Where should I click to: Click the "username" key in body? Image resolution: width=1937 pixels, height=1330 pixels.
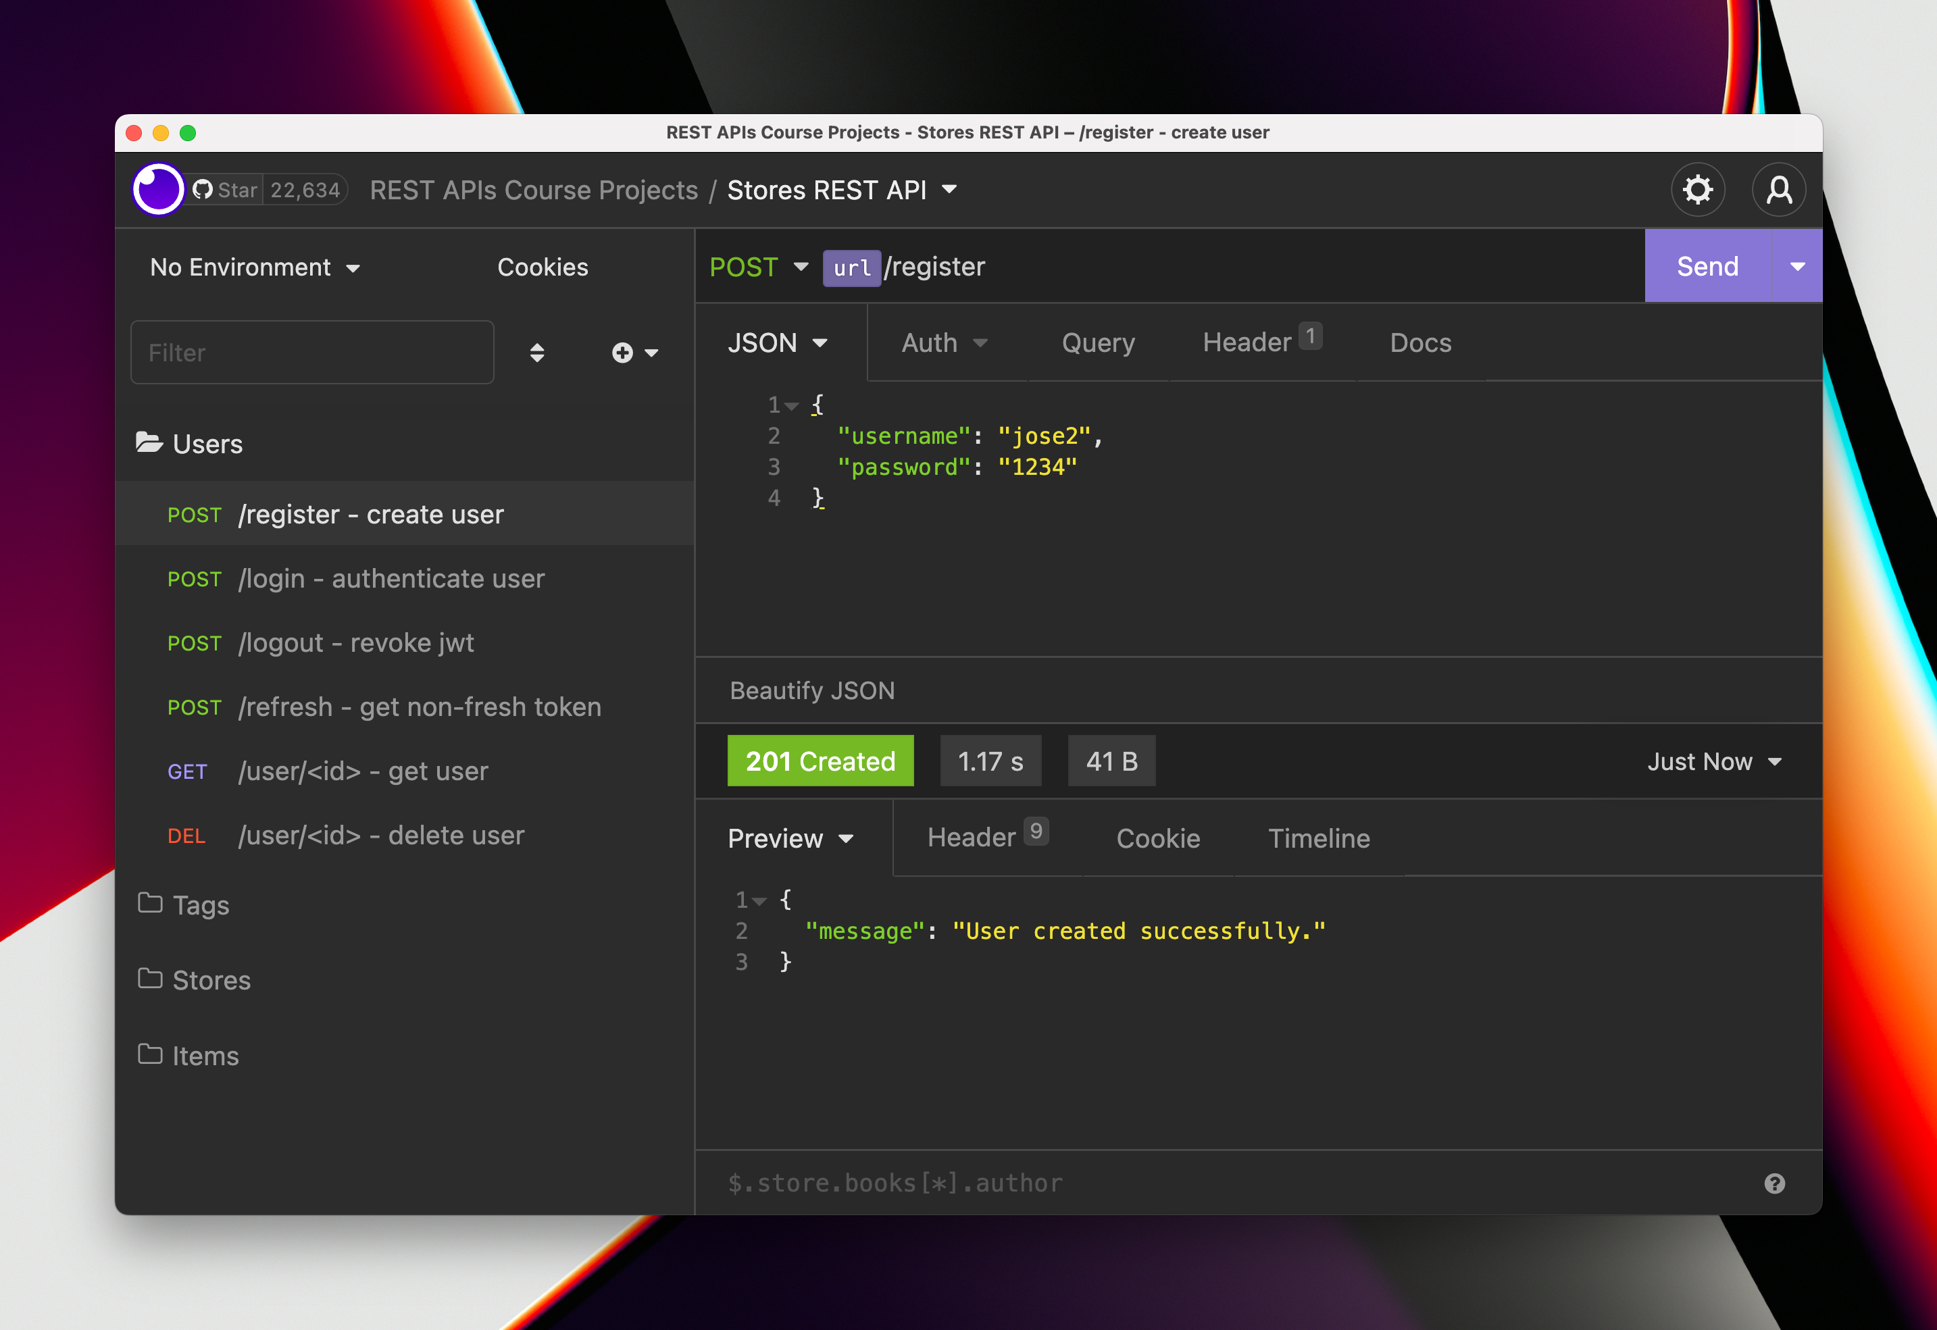(905, 436)
